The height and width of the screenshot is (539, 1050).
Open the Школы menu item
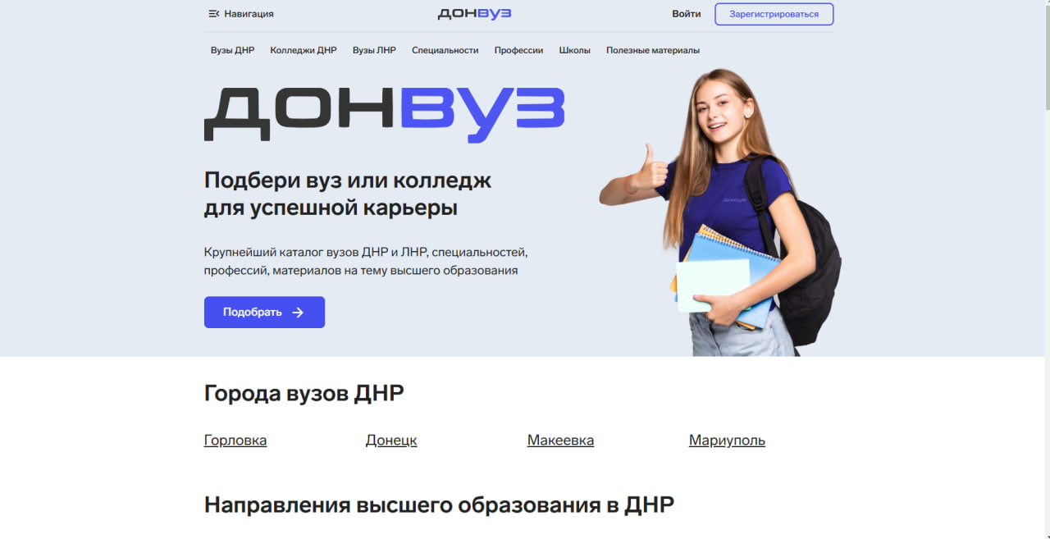pos(574,50)
